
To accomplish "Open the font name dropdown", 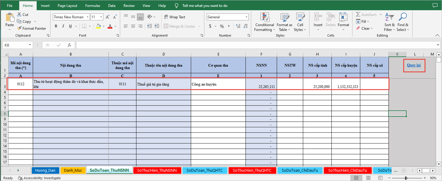I will 87,17.
